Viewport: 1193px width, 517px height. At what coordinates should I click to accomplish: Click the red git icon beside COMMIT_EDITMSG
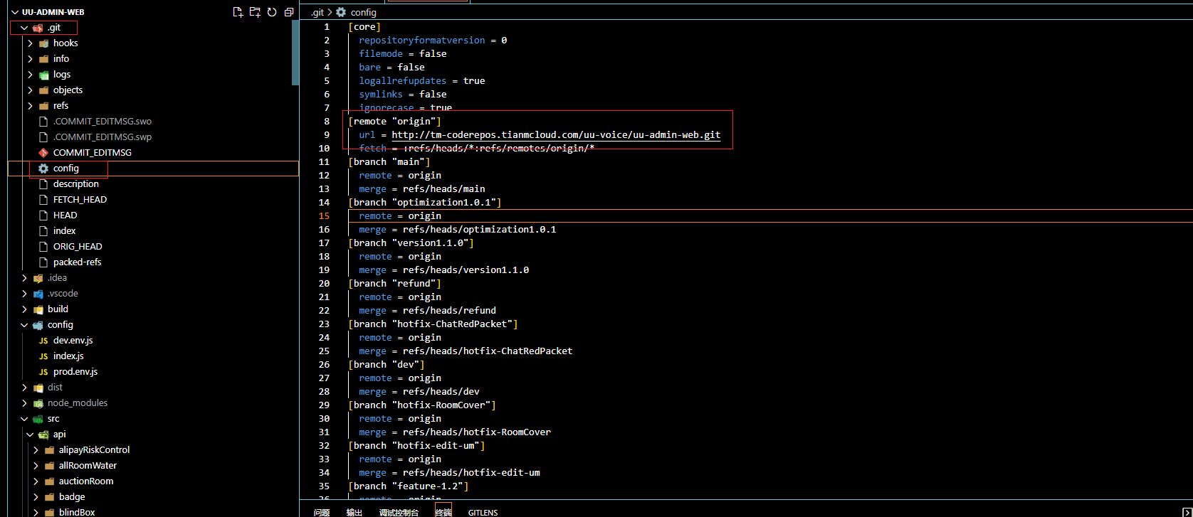pyautogui.click(x=43, y=153)
